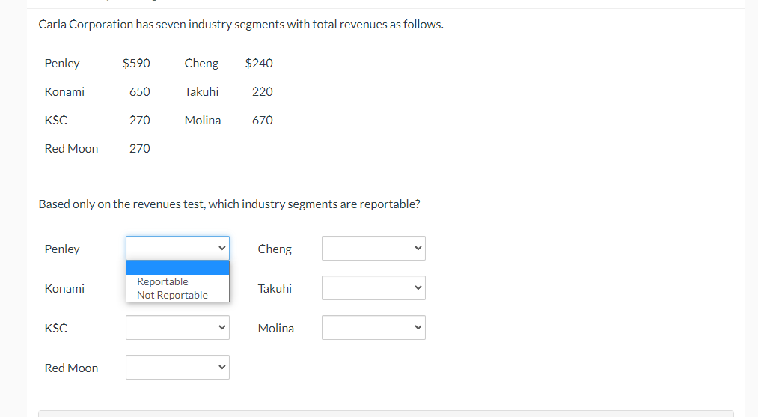Click the open Penley answer dropdown box
Image resolution: width=758 pixels, height=417 pixels.
tap(177, 249)
